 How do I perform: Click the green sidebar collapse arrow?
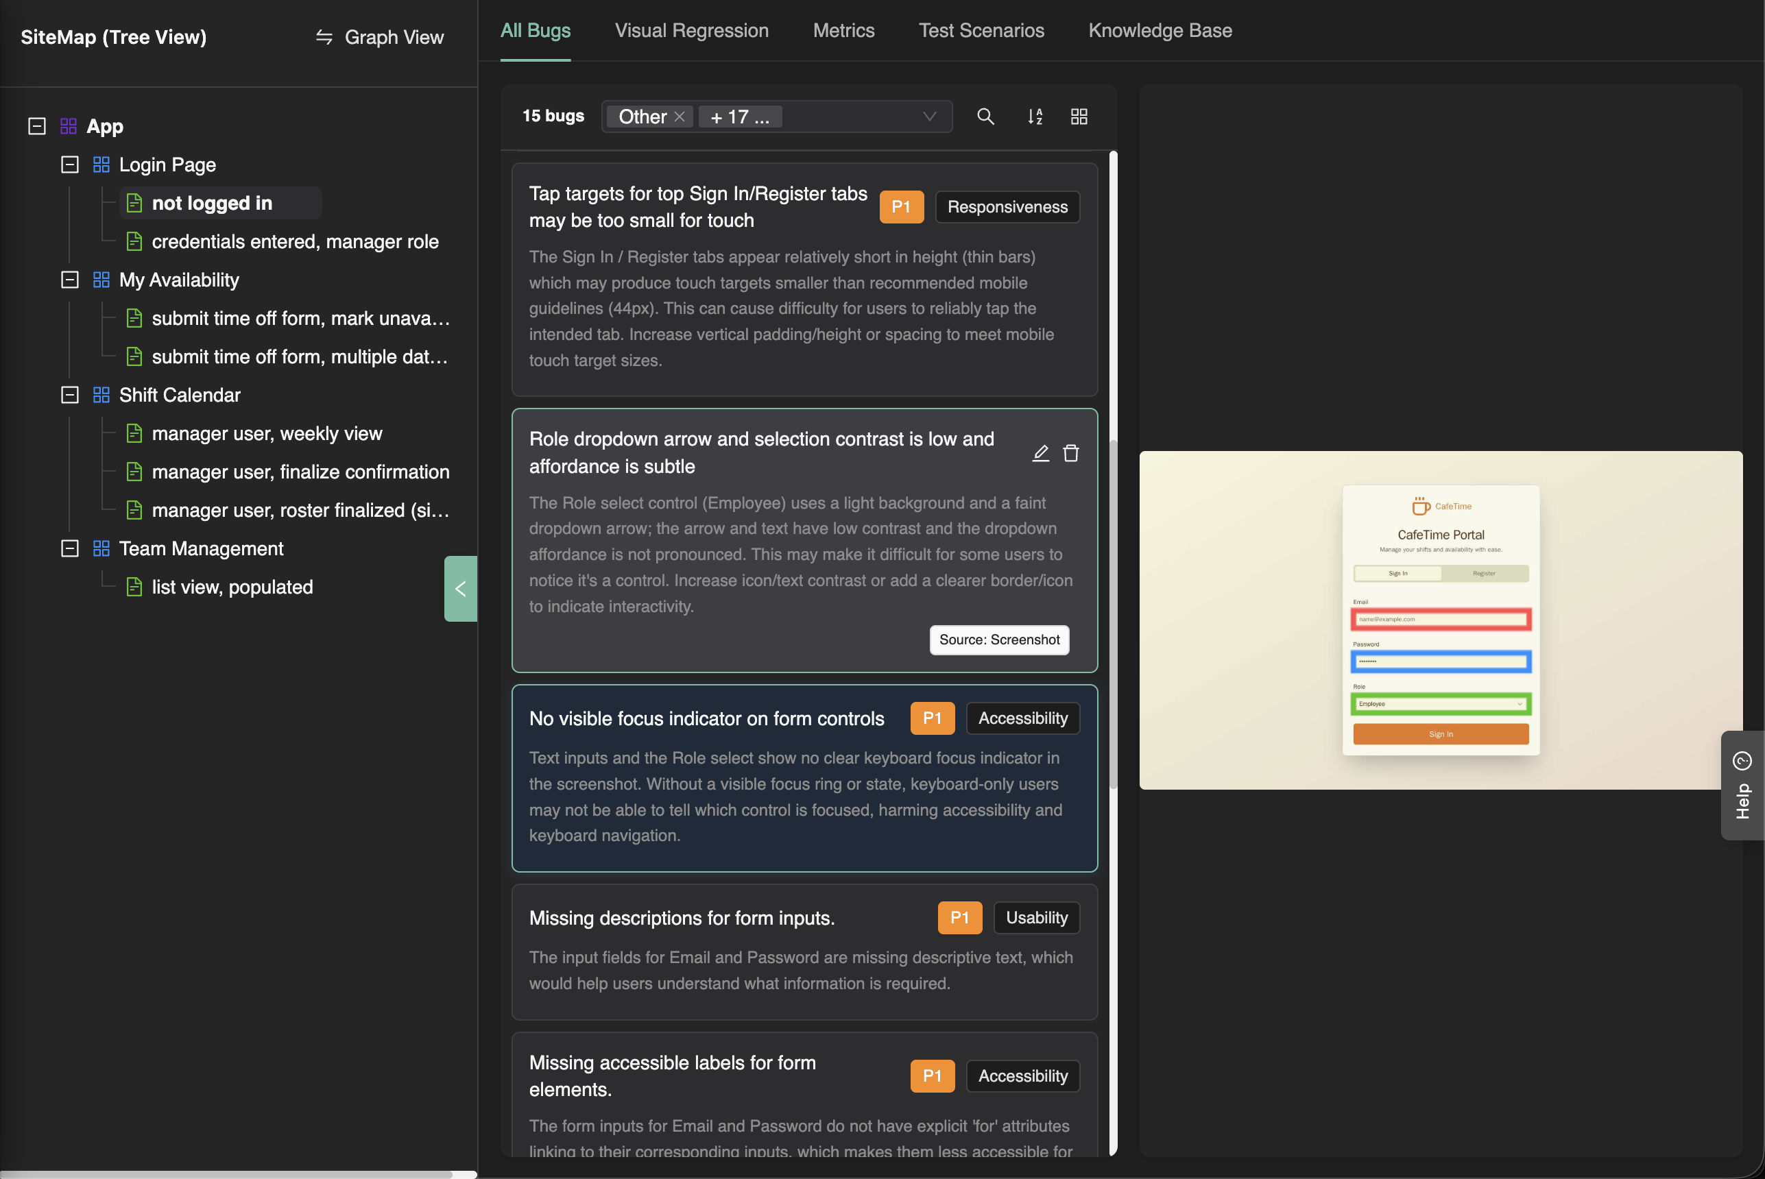[x=460, y=589]
